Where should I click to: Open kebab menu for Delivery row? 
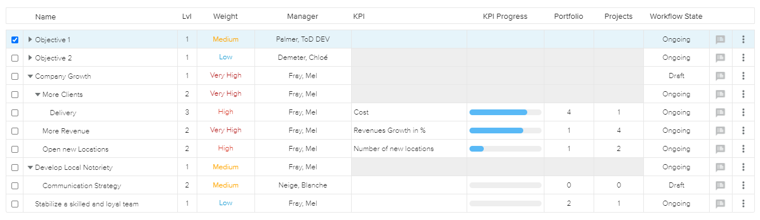tap(743, 112)
